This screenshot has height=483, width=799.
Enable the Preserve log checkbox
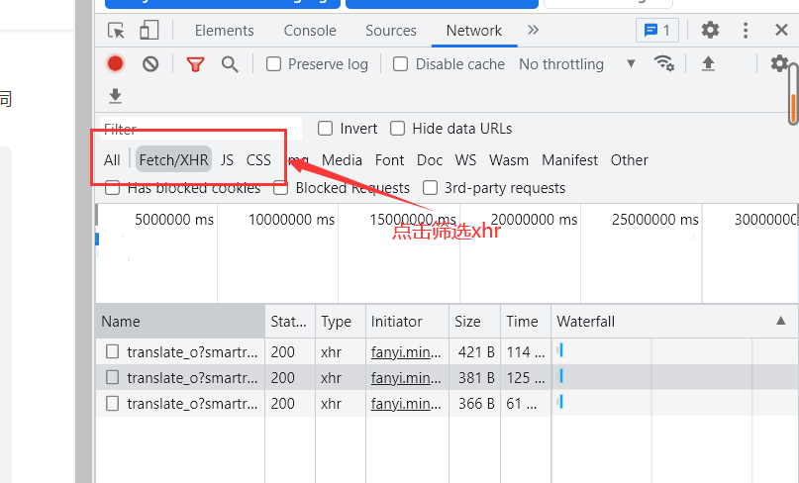274,64
